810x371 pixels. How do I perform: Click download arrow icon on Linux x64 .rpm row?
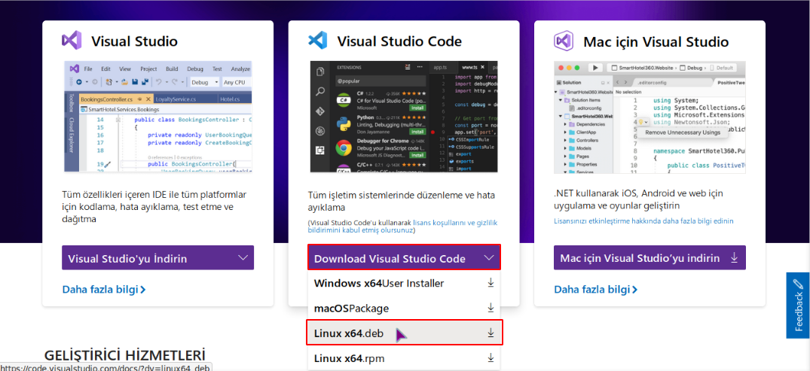coord(491,357)
